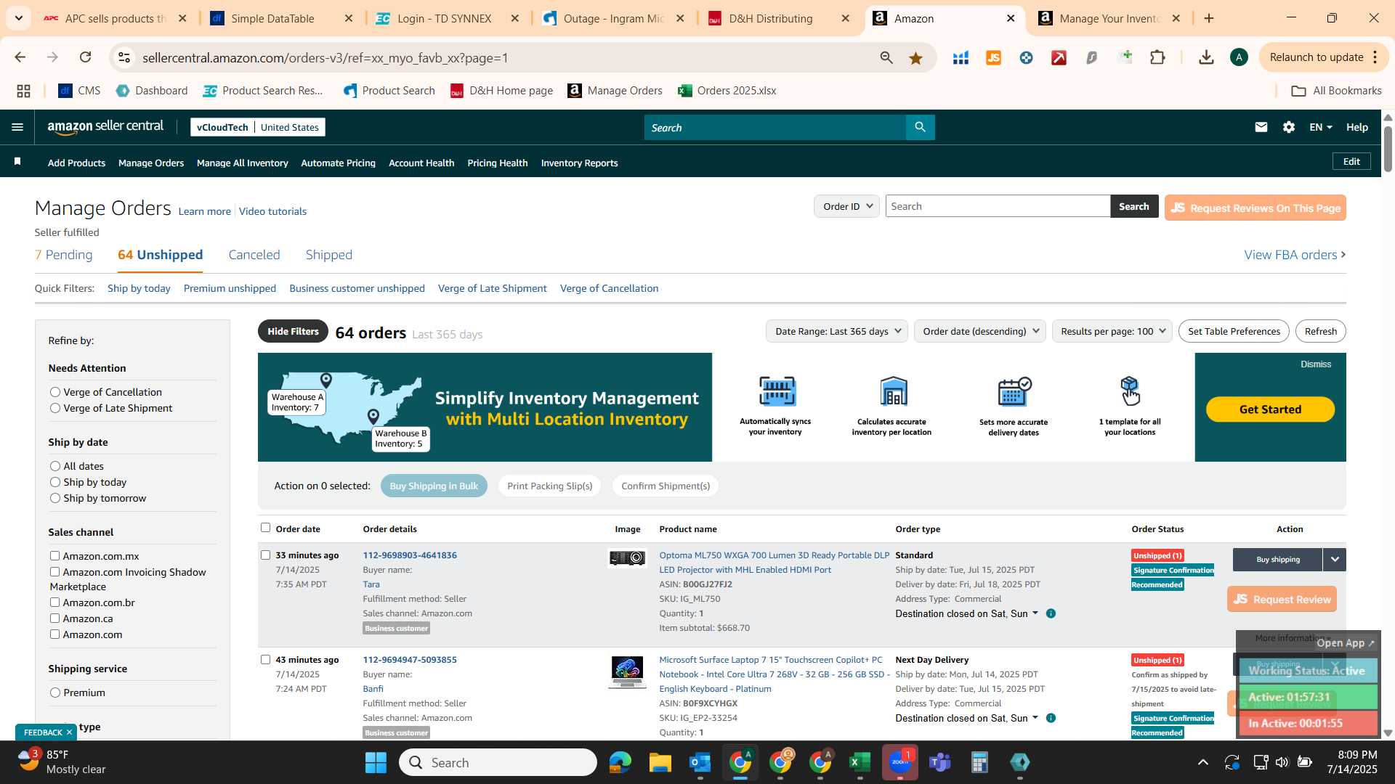
Task: Select the Ship by tomorrow radio option
Action: click(x=55, y=498)
